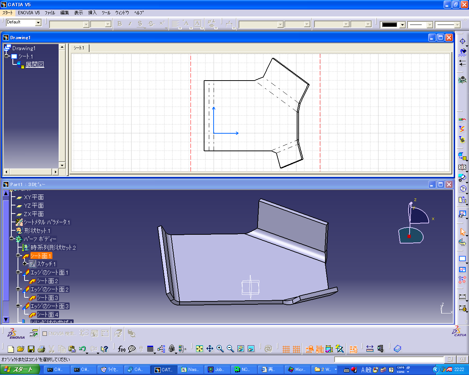Viewport: 469px width, 375px height.
Task: Select シート面.2 in the Part1 tree
Action: pyautogui.click(x=47, y=281)
